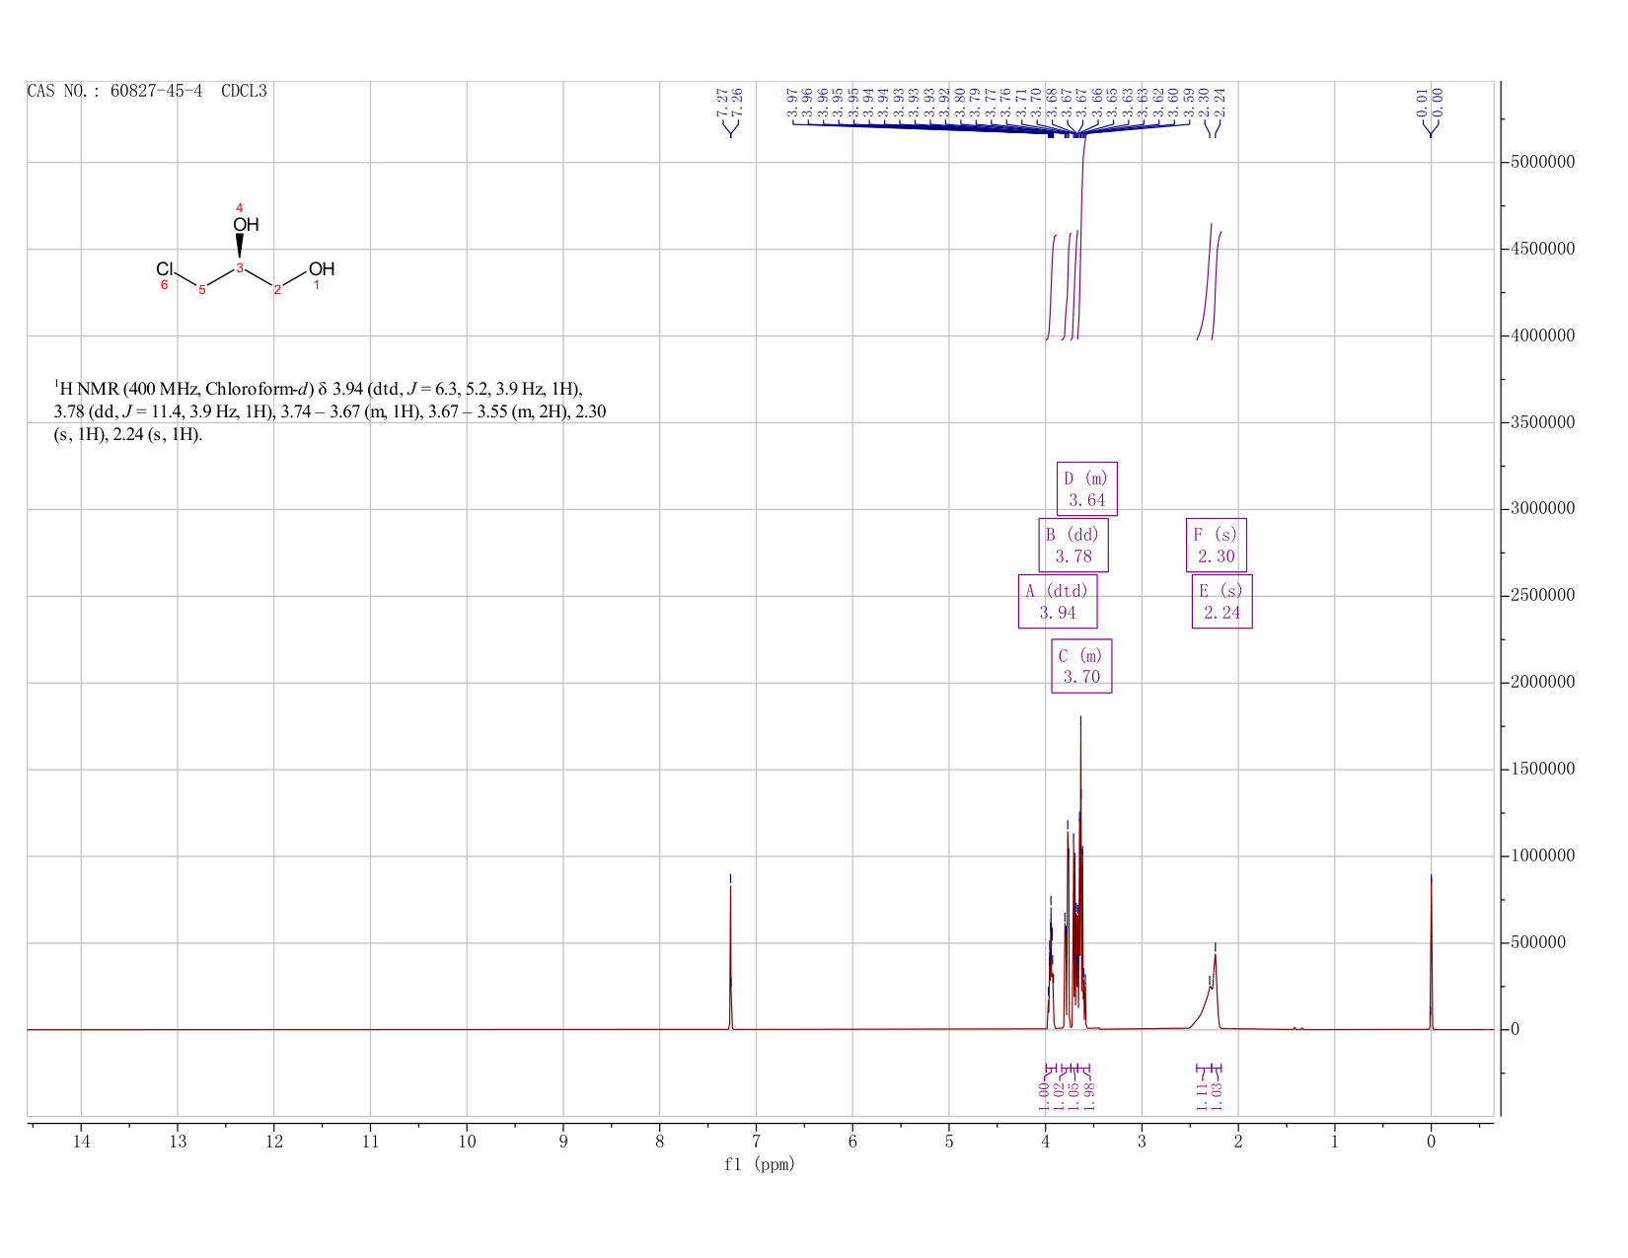This screenshot has width=1628, height=1258.
Task: Click y-axis intensity label 1000000
Action: pyautogui.click(x=1542, y=856)
